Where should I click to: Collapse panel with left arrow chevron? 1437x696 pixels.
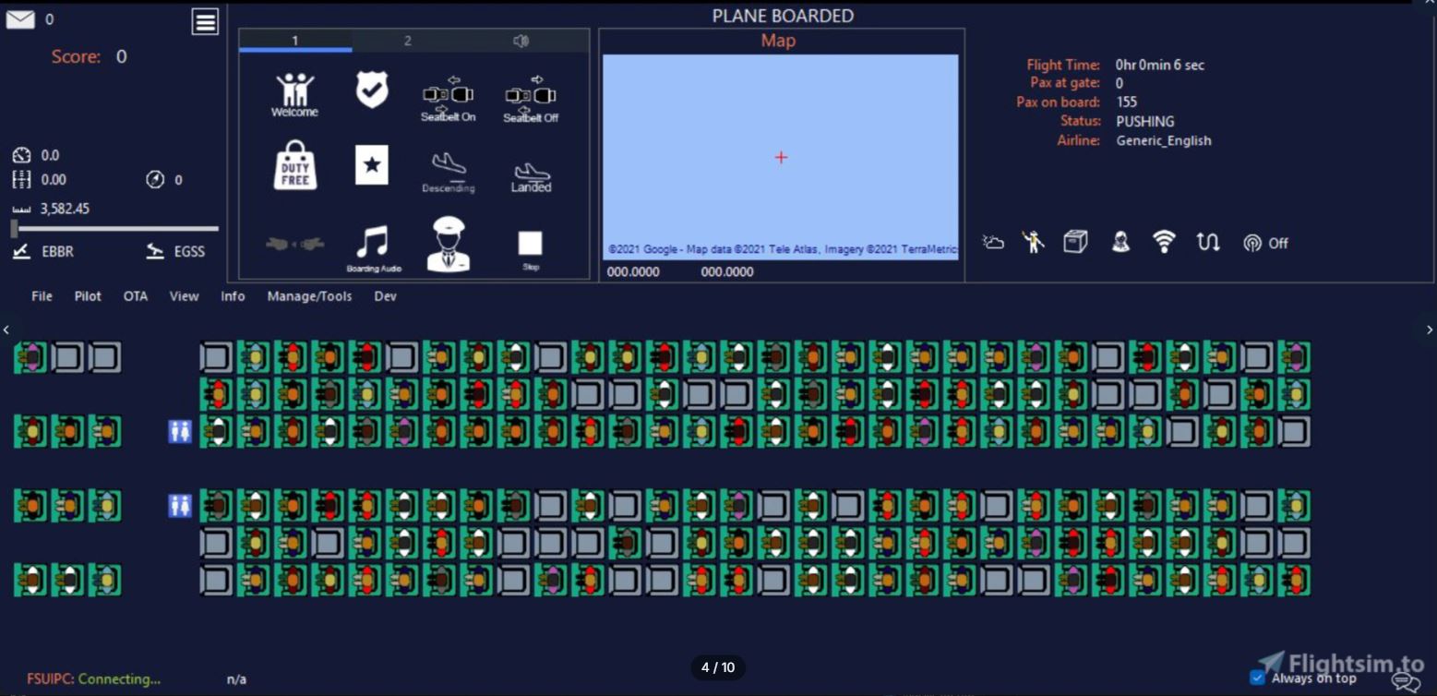pos(6,330)
